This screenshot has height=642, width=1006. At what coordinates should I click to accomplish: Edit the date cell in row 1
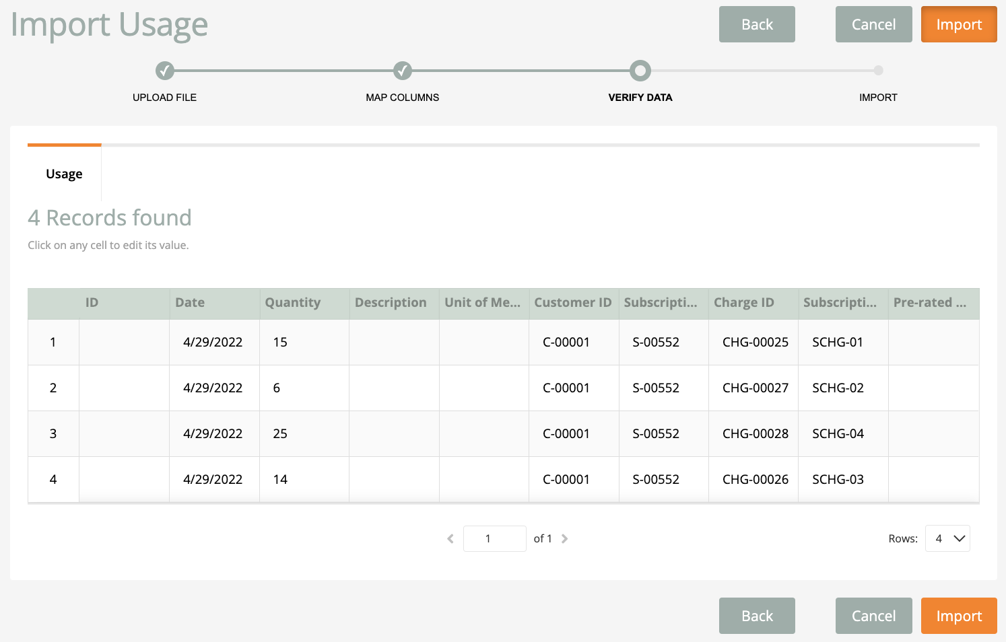(x=215, y=342)
